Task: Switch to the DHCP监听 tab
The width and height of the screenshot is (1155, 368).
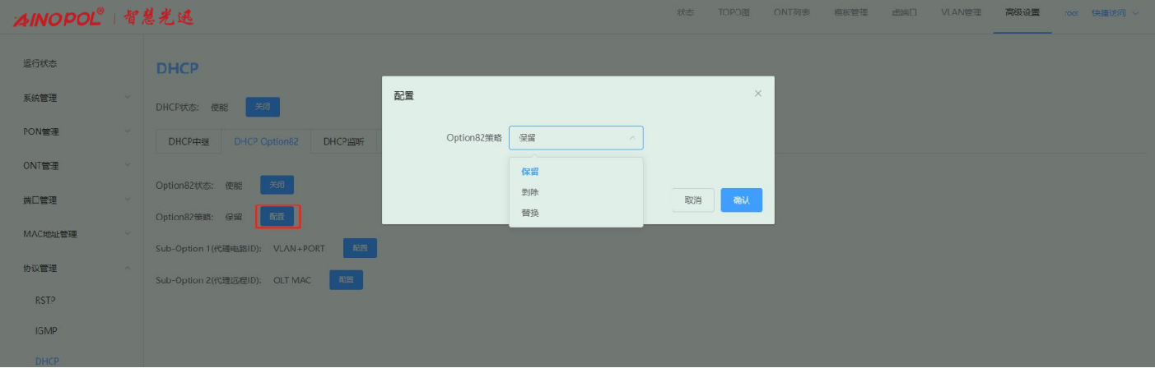Action: click(x=344, y=141)
